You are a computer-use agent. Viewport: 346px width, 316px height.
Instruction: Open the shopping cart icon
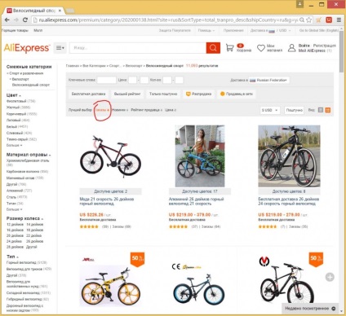click(230, 48)
